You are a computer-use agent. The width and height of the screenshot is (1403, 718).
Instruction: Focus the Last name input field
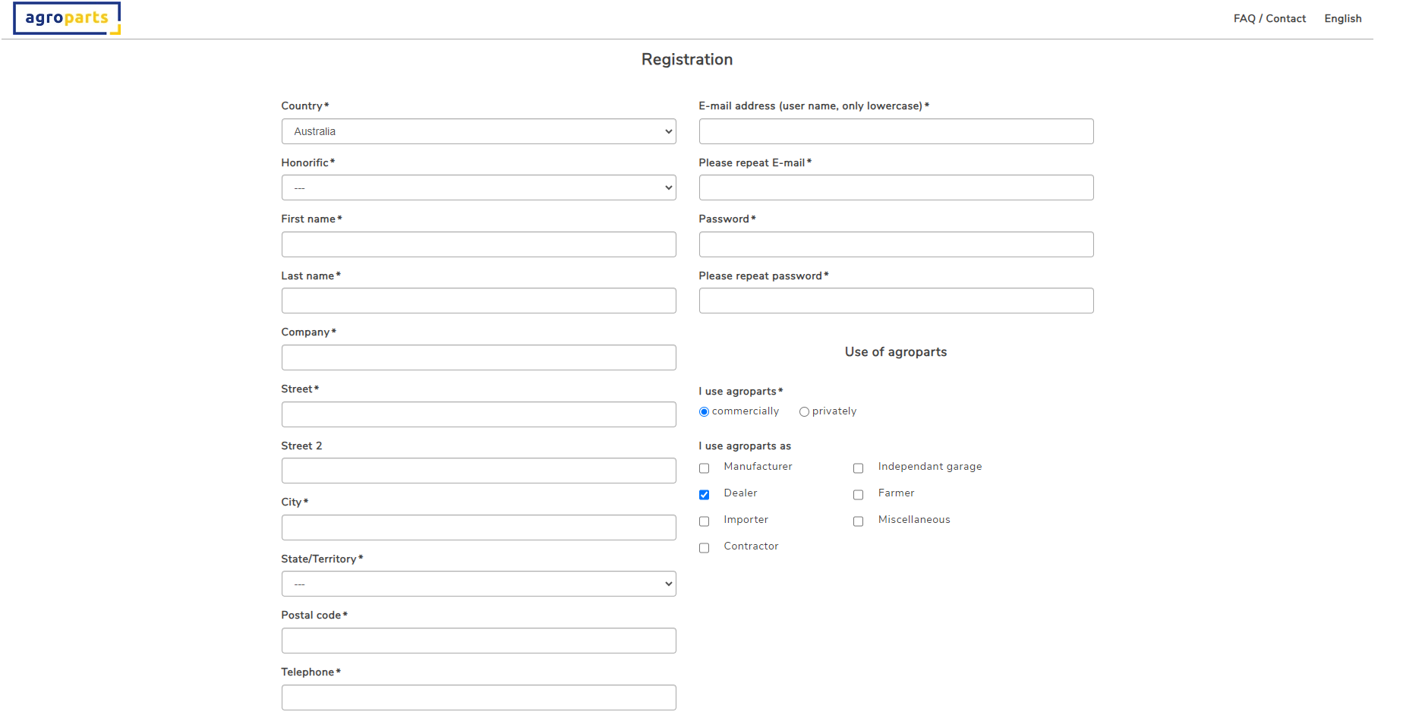pyautogui.click(x=478, y=301)
